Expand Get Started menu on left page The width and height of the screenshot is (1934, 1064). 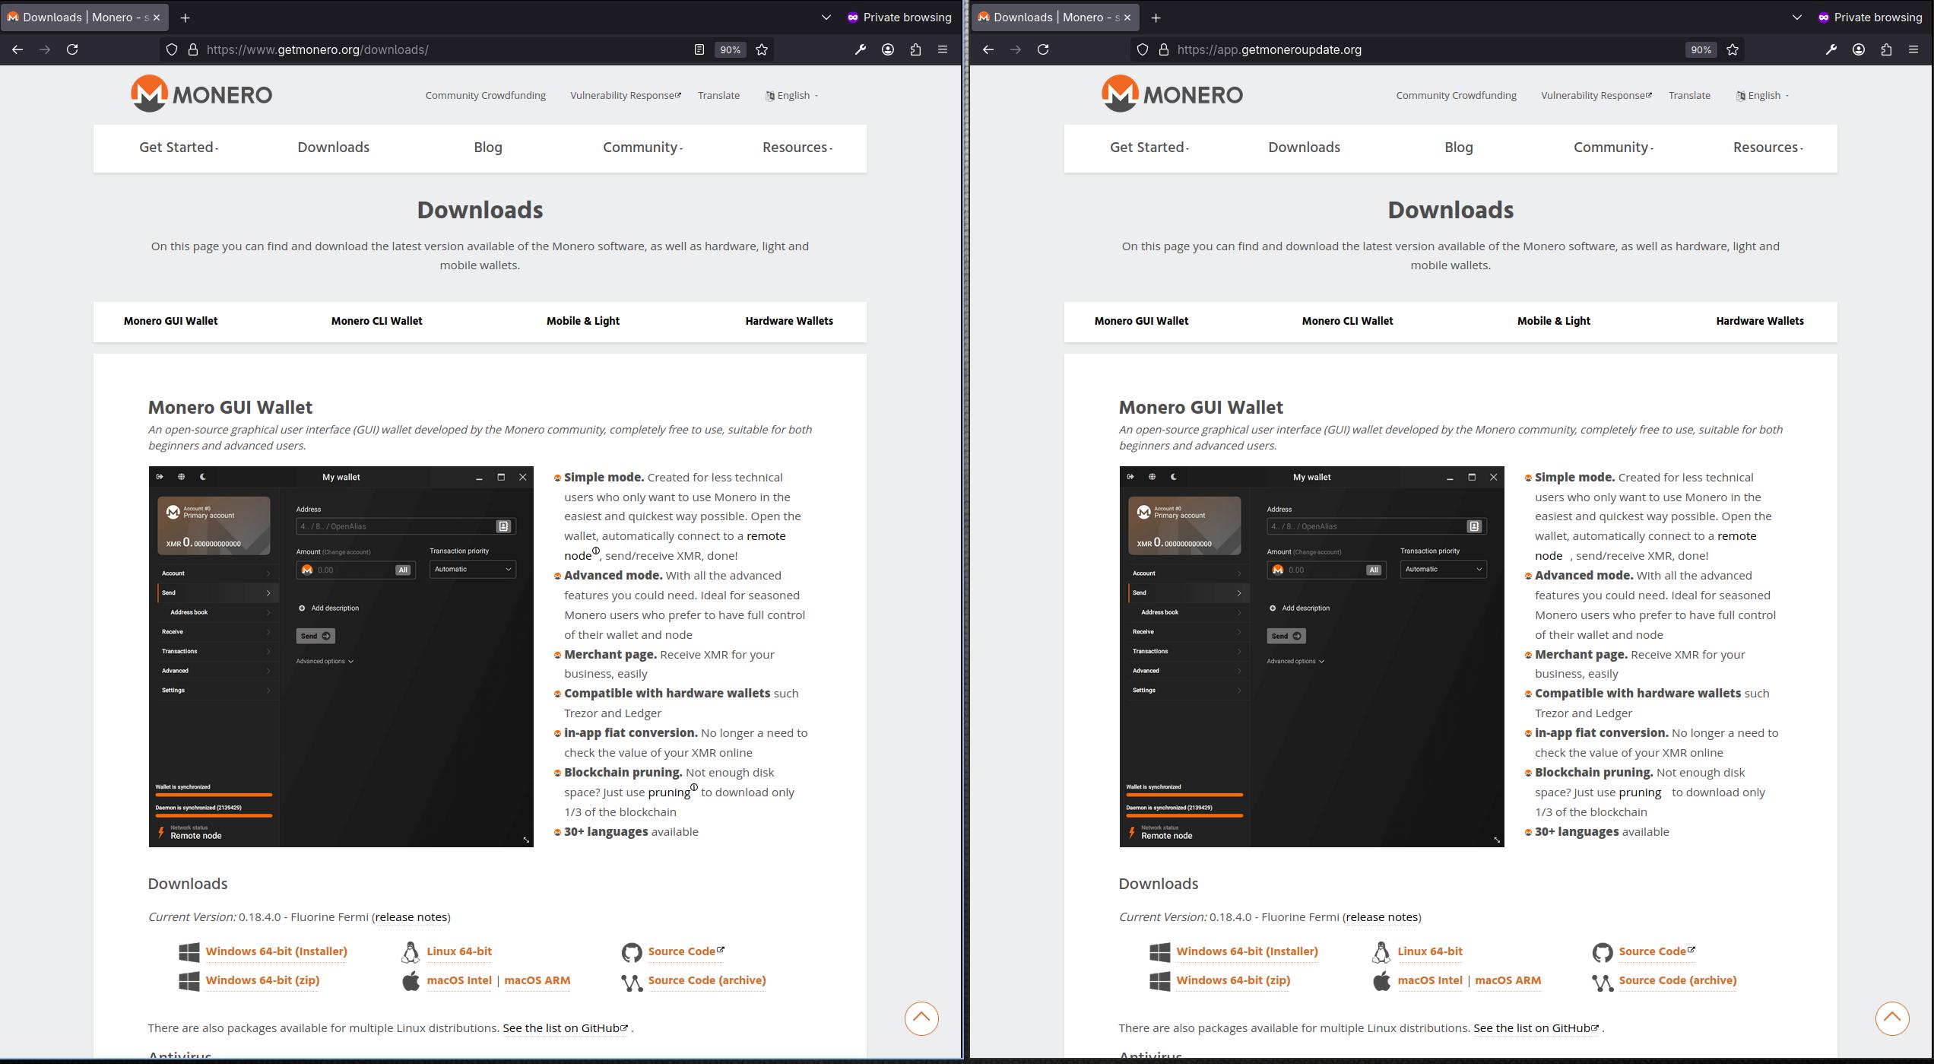pyautogui.click(x=179, y=148)
